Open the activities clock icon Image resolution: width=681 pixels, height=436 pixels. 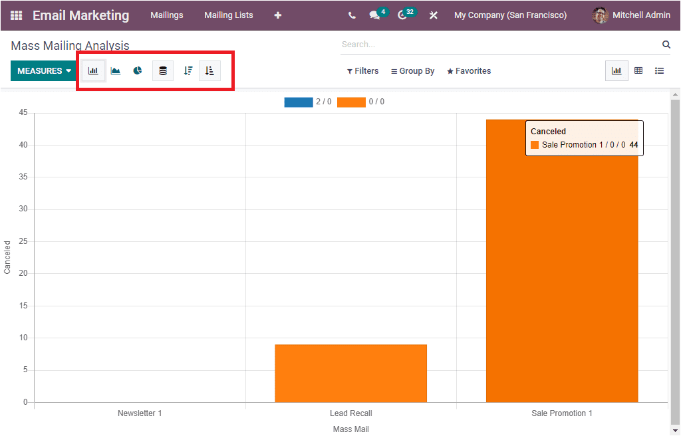point(403,15)
